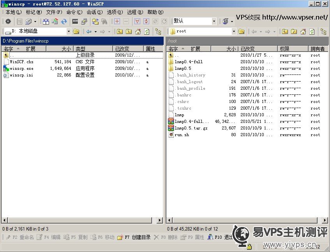Open the 文件(F) menu
The image size is (330, 252).
point(54,12)
